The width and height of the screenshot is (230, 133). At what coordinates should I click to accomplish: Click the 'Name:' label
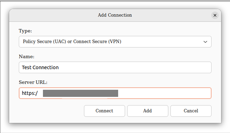coord(26,57)
